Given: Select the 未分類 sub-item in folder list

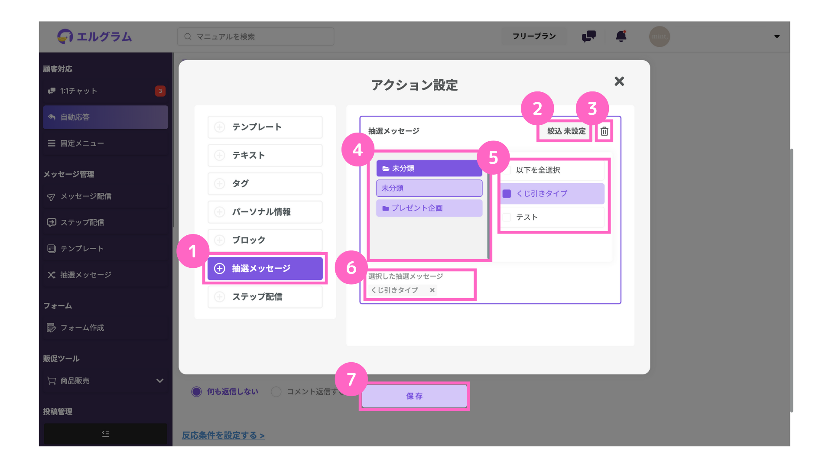Looking at the screenshot, I should point(429,188).
